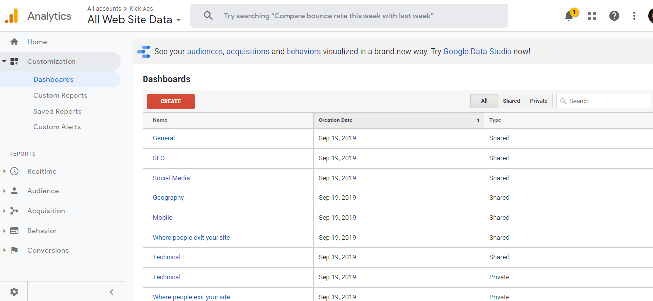Open the shared Technical dashboard

tap(167, 257)
